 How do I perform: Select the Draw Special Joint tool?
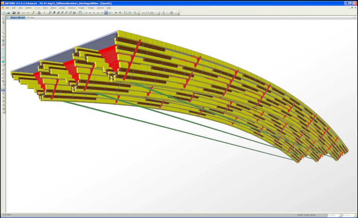point(3,28)
